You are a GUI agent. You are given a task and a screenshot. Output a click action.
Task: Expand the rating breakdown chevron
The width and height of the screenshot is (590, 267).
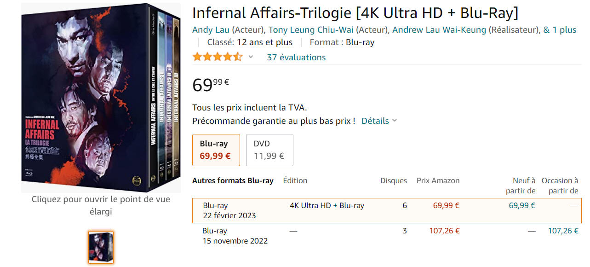tap(251, 57)
